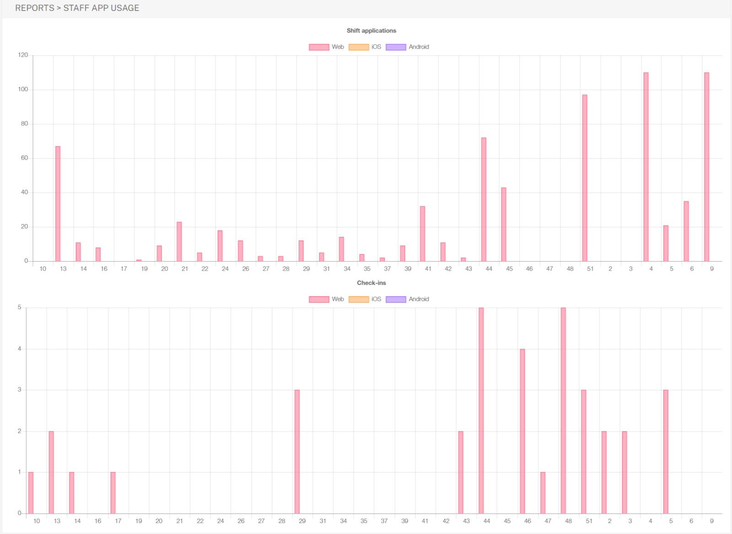Select week 44 bar in Check-ins chart
The width and height of the screenshot is (732, 534).
click(x=481, y=411)
